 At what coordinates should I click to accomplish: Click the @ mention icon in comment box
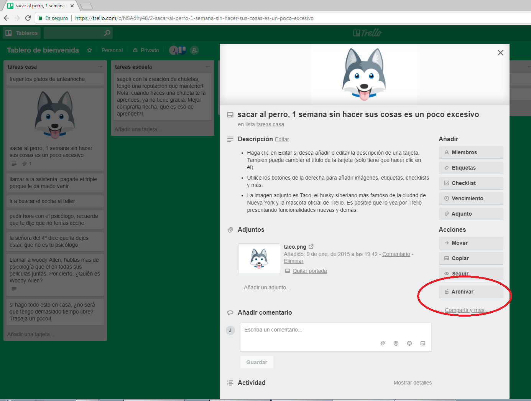396,343
